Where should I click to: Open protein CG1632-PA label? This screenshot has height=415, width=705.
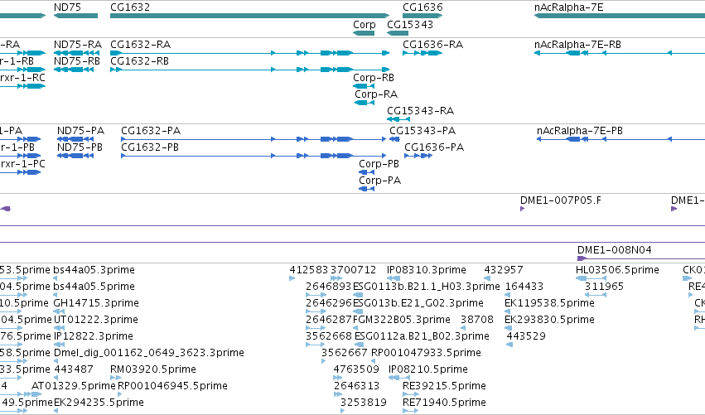pyautogui.click(x=151, y=131)
